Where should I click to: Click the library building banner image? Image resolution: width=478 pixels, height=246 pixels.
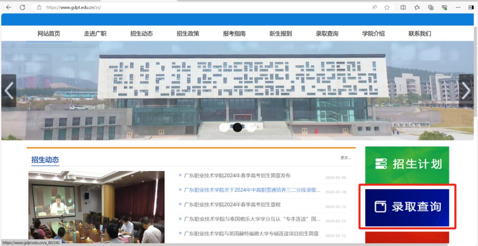point(238,91)
